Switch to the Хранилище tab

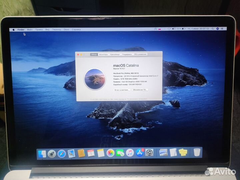click(x=115, y=54)
